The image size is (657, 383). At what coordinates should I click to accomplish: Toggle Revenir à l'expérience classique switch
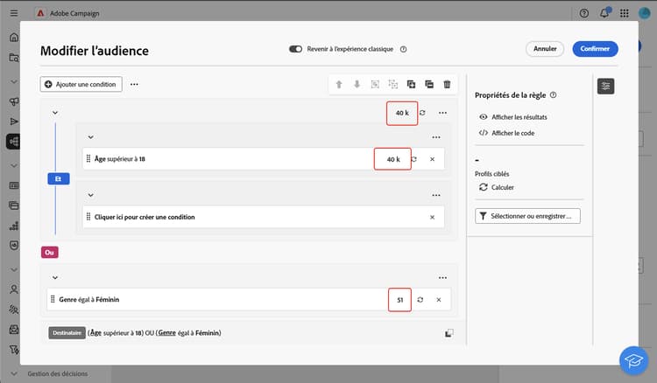click(x=295, y=49)
